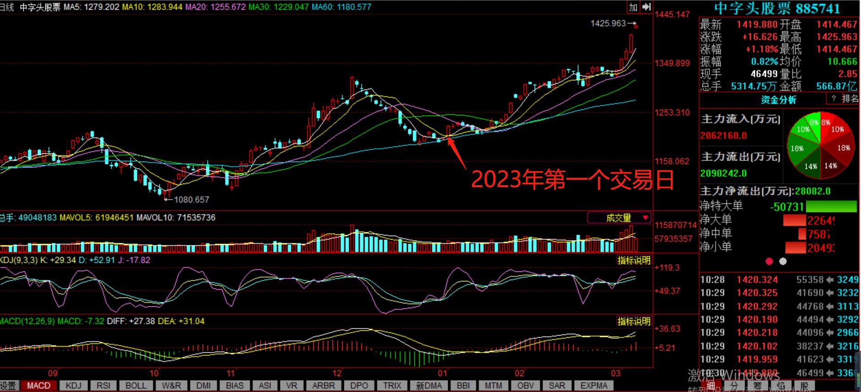Switch to the RSI indicator tab
Screen dimensions: 861x392
pyautogui.click(x=104, y=386)
